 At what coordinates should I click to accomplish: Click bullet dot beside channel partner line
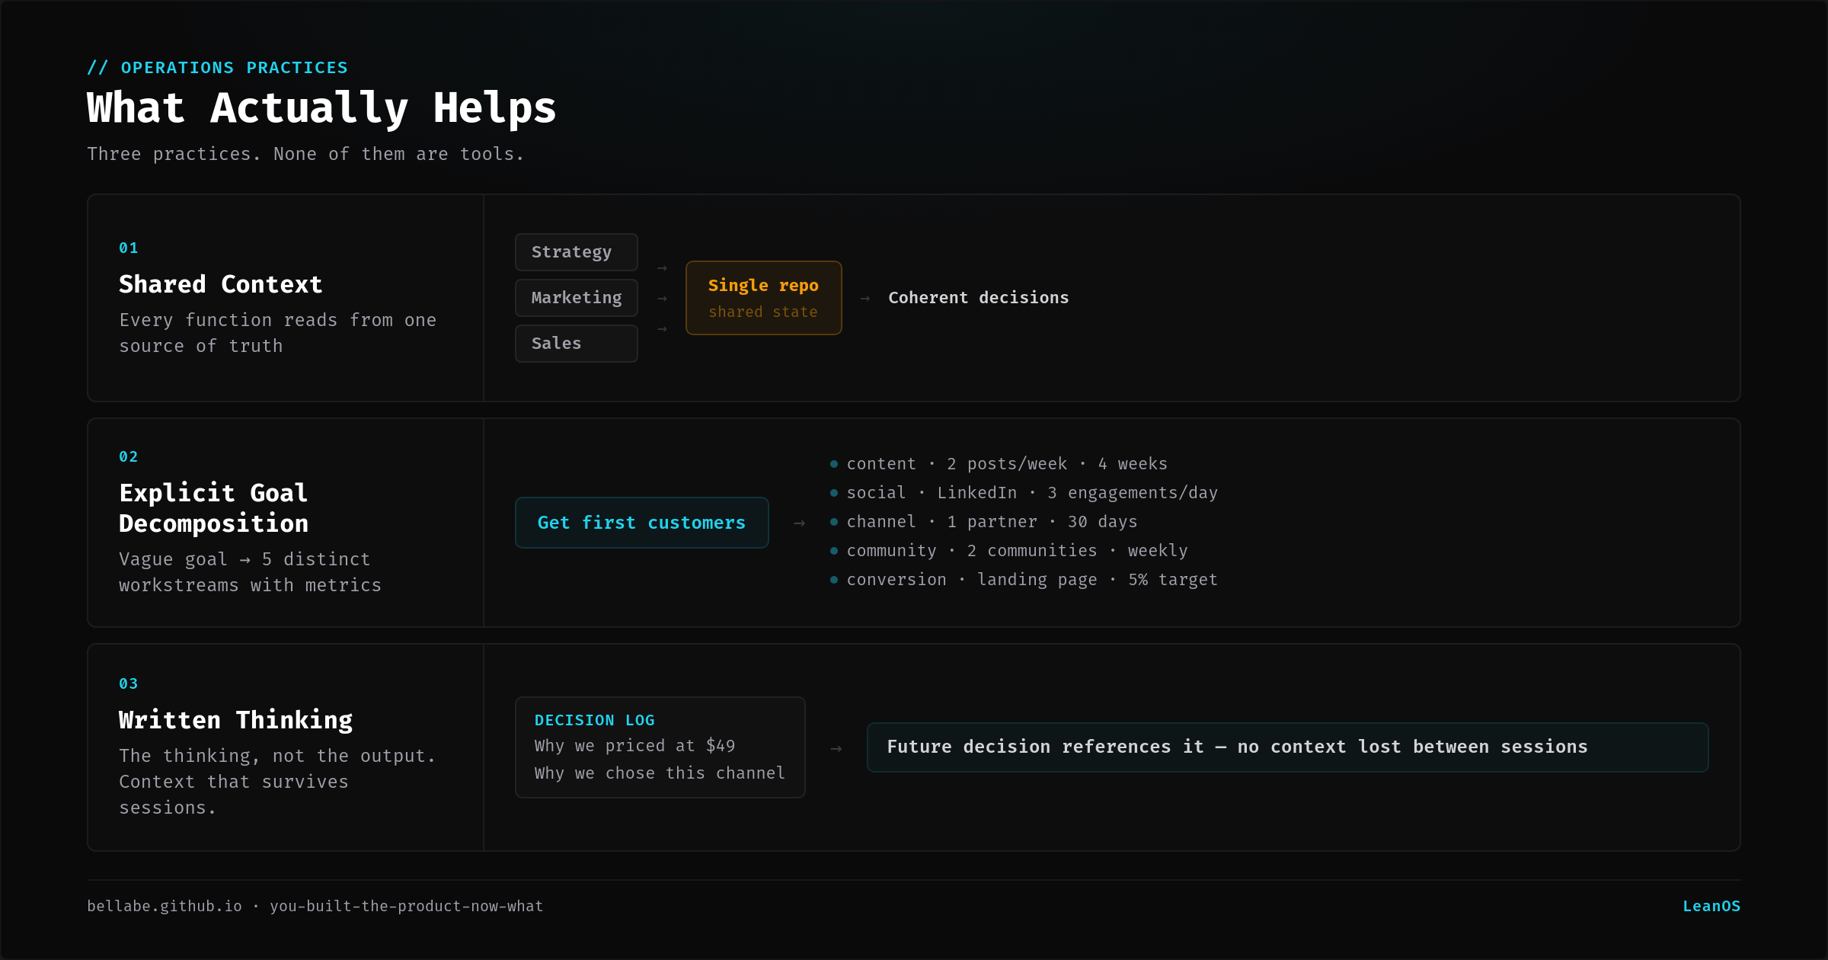click(834, 522)
